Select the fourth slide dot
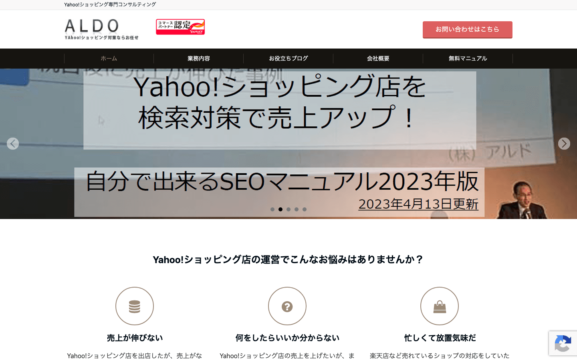This screenshot has height=361, width=577. pyautogui.click(x=297, y=209)
